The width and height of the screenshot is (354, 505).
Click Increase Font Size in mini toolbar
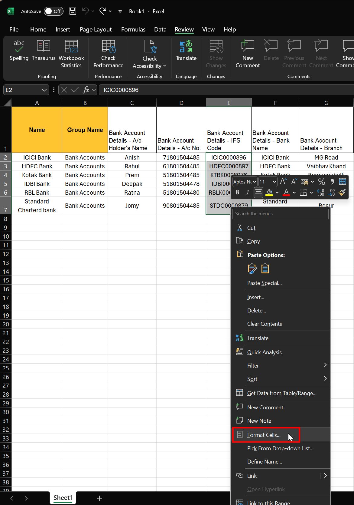coord(283,182)
